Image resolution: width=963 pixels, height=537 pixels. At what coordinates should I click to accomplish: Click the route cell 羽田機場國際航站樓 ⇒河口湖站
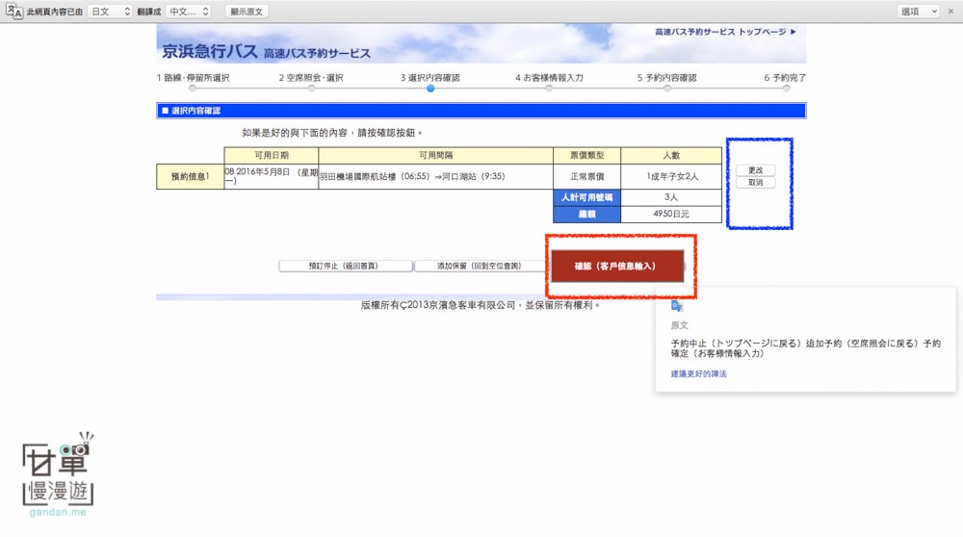436,176
